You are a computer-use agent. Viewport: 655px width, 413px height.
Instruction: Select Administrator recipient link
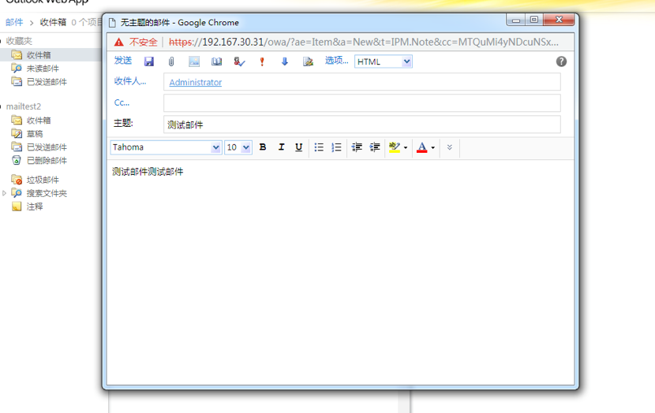point(196,82)
